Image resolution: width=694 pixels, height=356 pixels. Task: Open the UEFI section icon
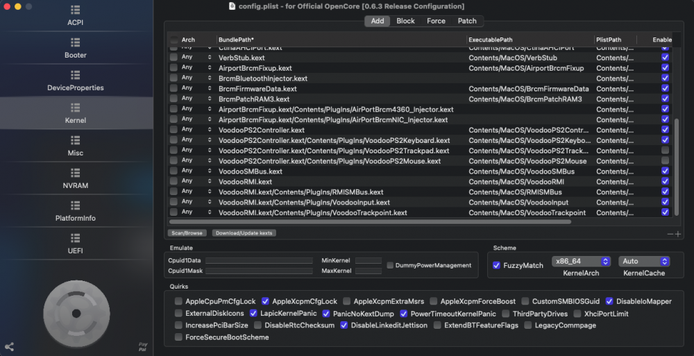(x=75, y=238)
